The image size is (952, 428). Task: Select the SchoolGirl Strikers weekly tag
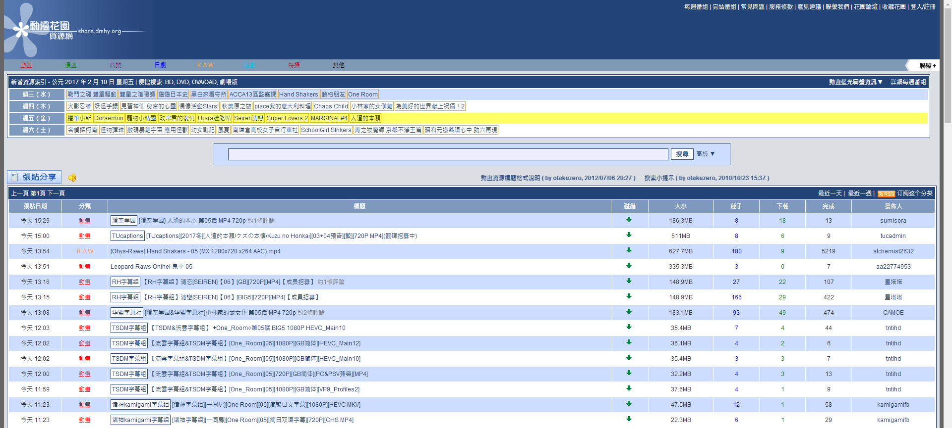click(x=326, y=130)
